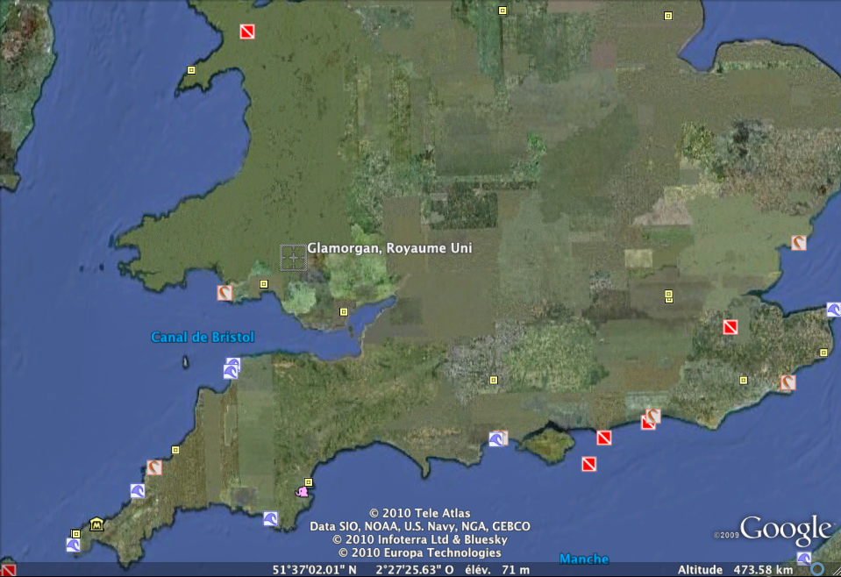Select the stacked surf icons below Canal de Bristol
This screenshot has height=577, width=841.
(x=232, y=368)
